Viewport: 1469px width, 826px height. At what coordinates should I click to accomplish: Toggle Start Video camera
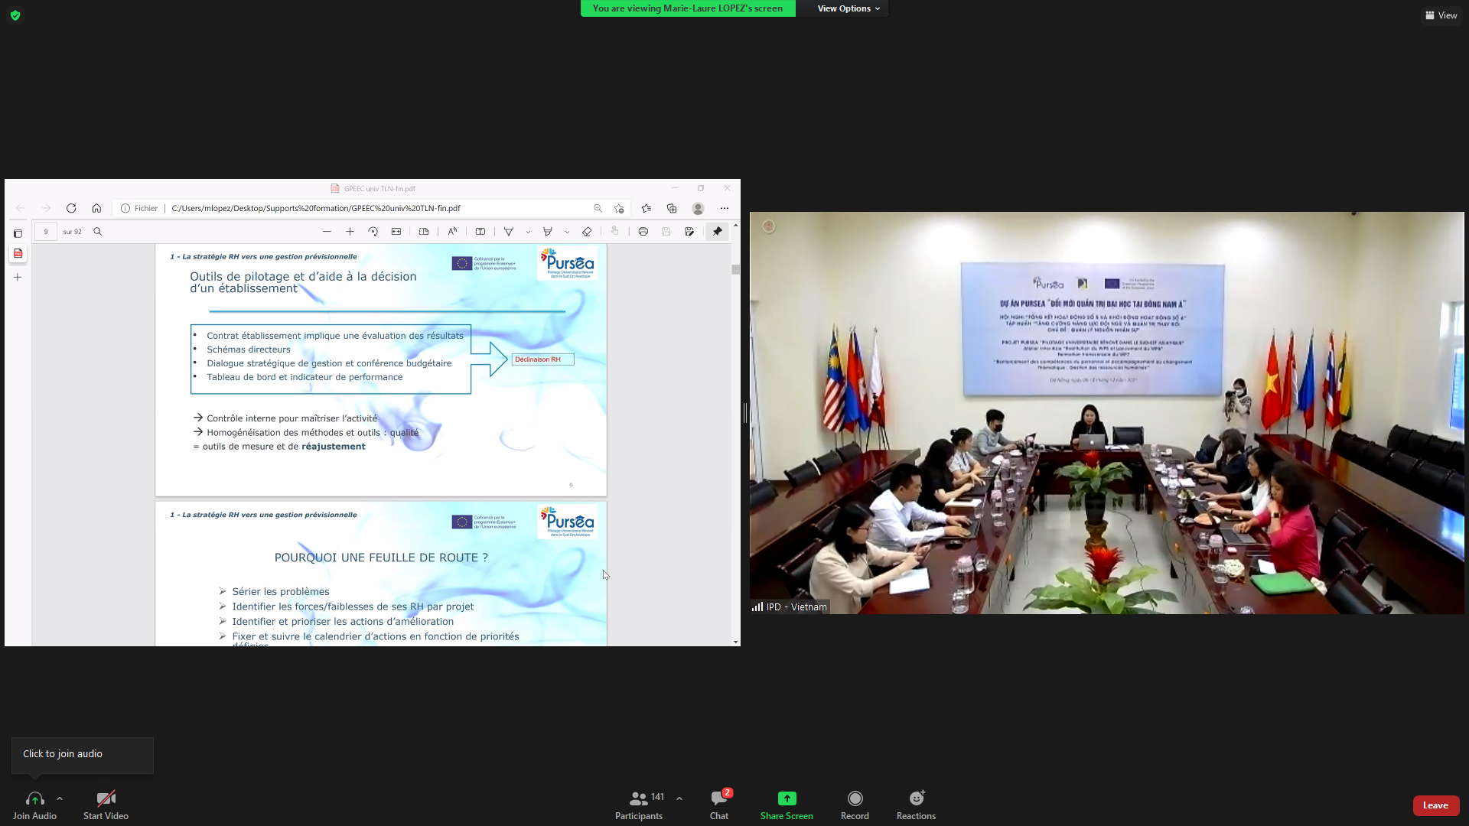tap(106, 799)
